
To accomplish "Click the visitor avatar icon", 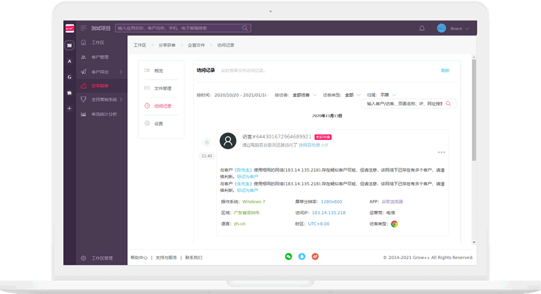I will (x=228, y=140).
